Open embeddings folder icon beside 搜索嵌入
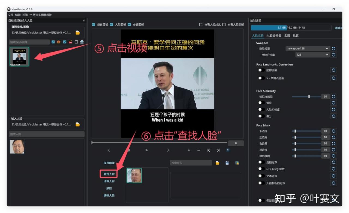 click(x=217, y=163)
